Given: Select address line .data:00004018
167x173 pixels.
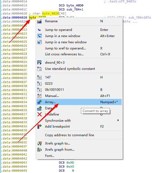Looking at the screenshot, I should (x=14, y=5).
